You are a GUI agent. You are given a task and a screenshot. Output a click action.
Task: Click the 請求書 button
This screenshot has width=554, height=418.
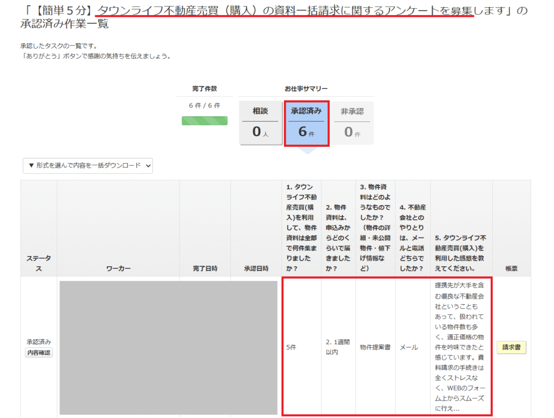coord(511,347)
